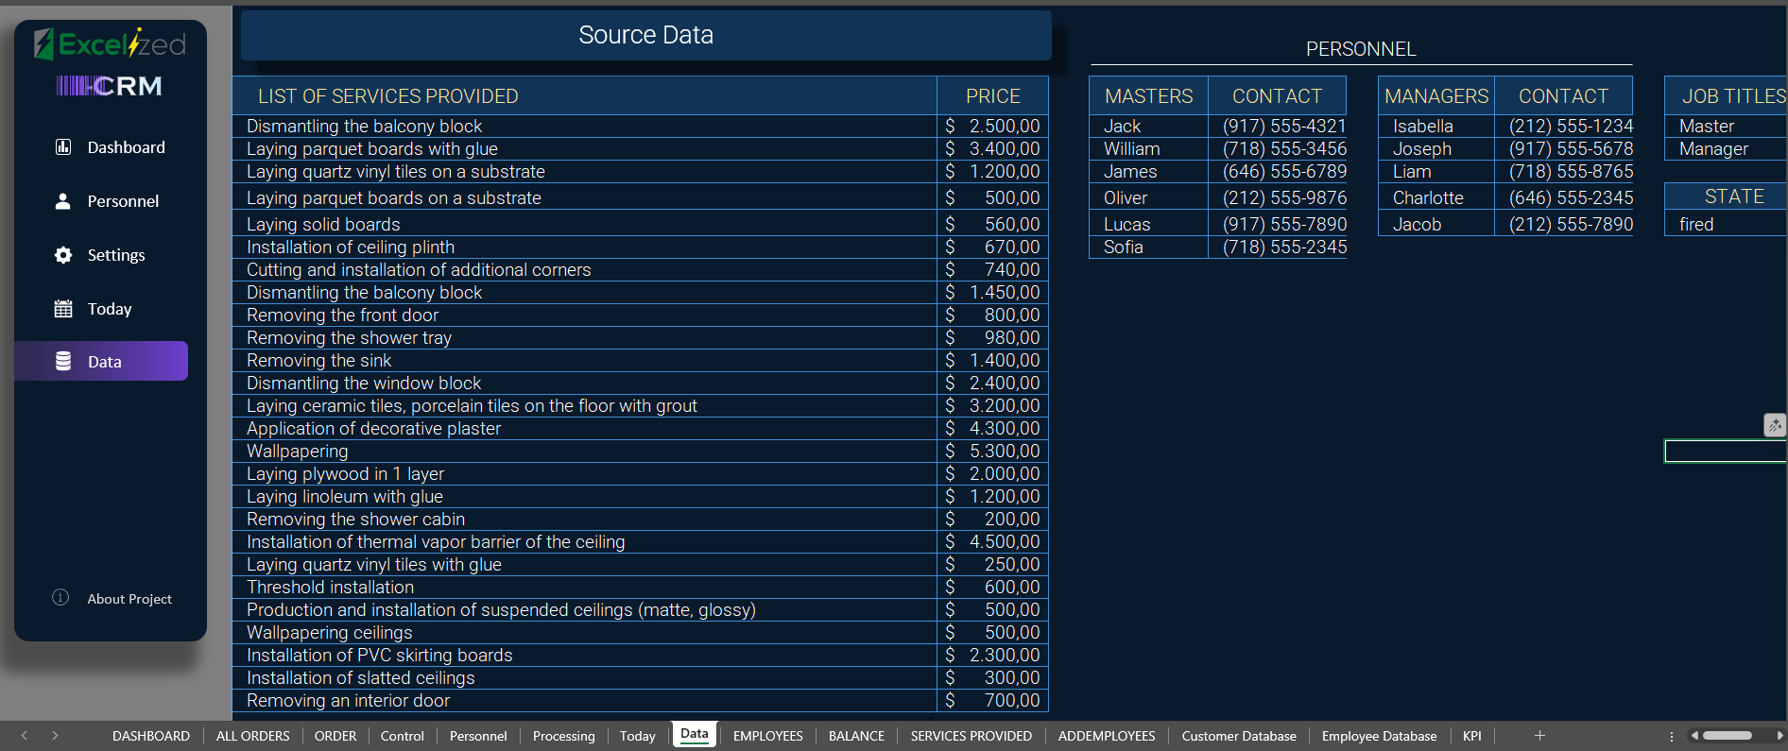Select the 'Wallpapering ceilings' service cell
Viewport: 1788px width, 751px height.
[x=585, y=633]
